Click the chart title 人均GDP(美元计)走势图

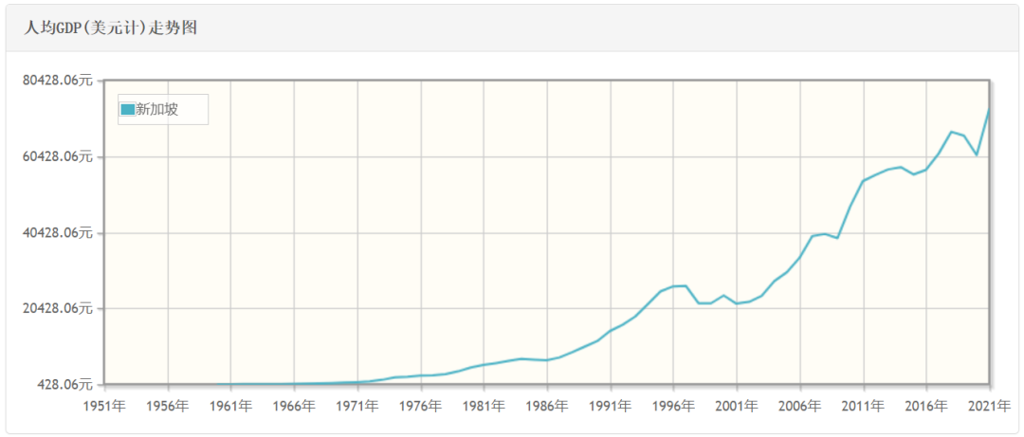(110, 28)
